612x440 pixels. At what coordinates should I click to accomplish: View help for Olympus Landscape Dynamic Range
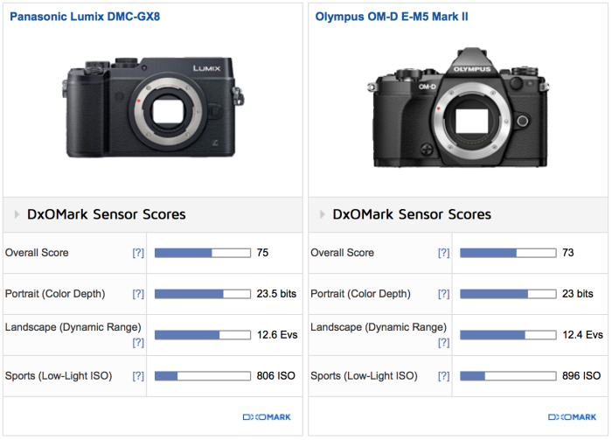click(443, 342)
